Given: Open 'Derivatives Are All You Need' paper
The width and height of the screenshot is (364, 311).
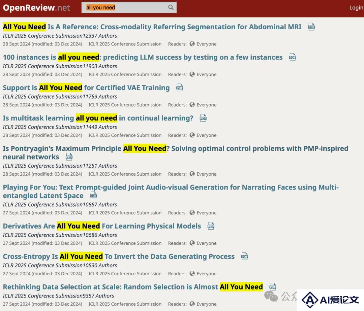Looking at the screenshot, I should coord(102,226).
